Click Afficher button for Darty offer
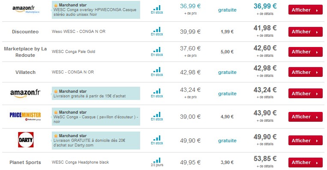 pos(305,141)
